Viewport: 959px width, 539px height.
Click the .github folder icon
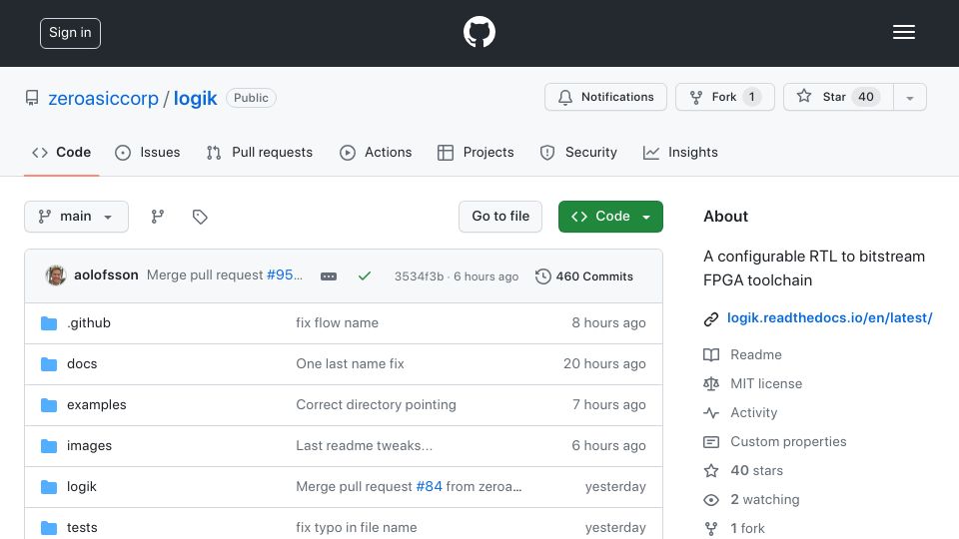click(49, 323)
